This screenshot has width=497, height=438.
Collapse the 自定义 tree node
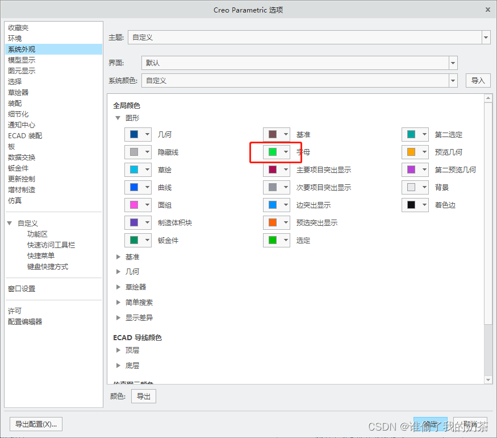click(x=10, y=224)
